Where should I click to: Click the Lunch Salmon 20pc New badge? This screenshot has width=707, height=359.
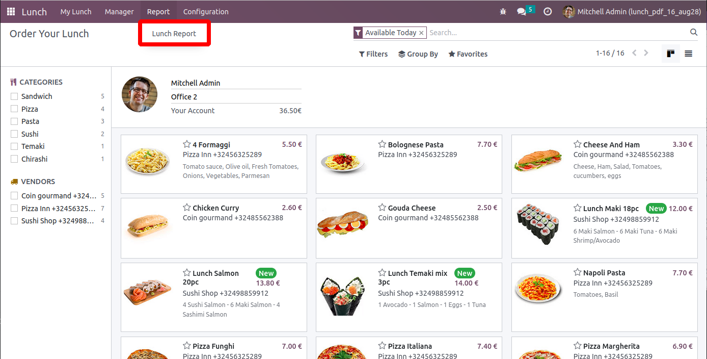pos(266,273)
